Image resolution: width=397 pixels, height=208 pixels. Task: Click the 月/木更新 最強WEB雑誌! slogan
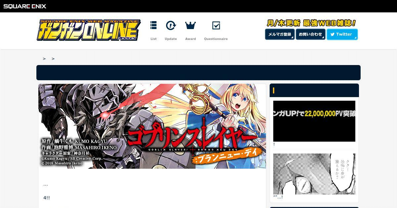pos(312,23)
